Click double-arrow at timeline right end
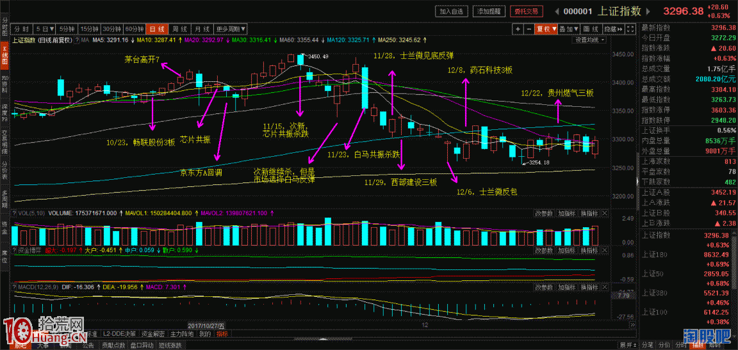This screenshot has height=350, width=738. 632,325
